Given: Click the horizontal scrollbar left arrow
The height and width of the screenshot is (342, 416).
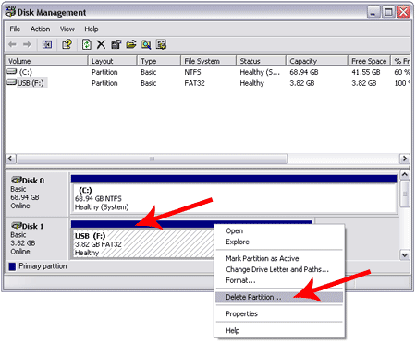Looking at the screenshot, I should pos(10,159).
